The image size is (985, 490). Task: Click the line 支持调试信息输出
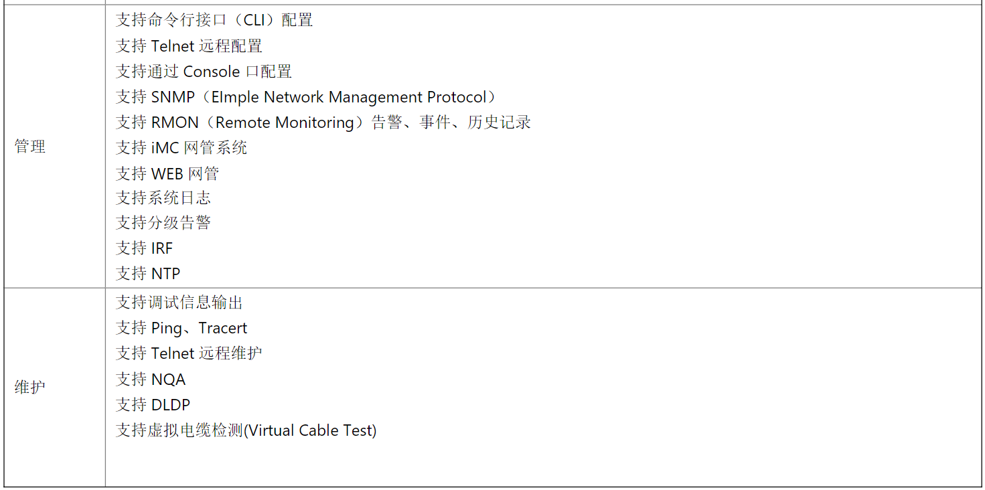click(x=179, y=303)
